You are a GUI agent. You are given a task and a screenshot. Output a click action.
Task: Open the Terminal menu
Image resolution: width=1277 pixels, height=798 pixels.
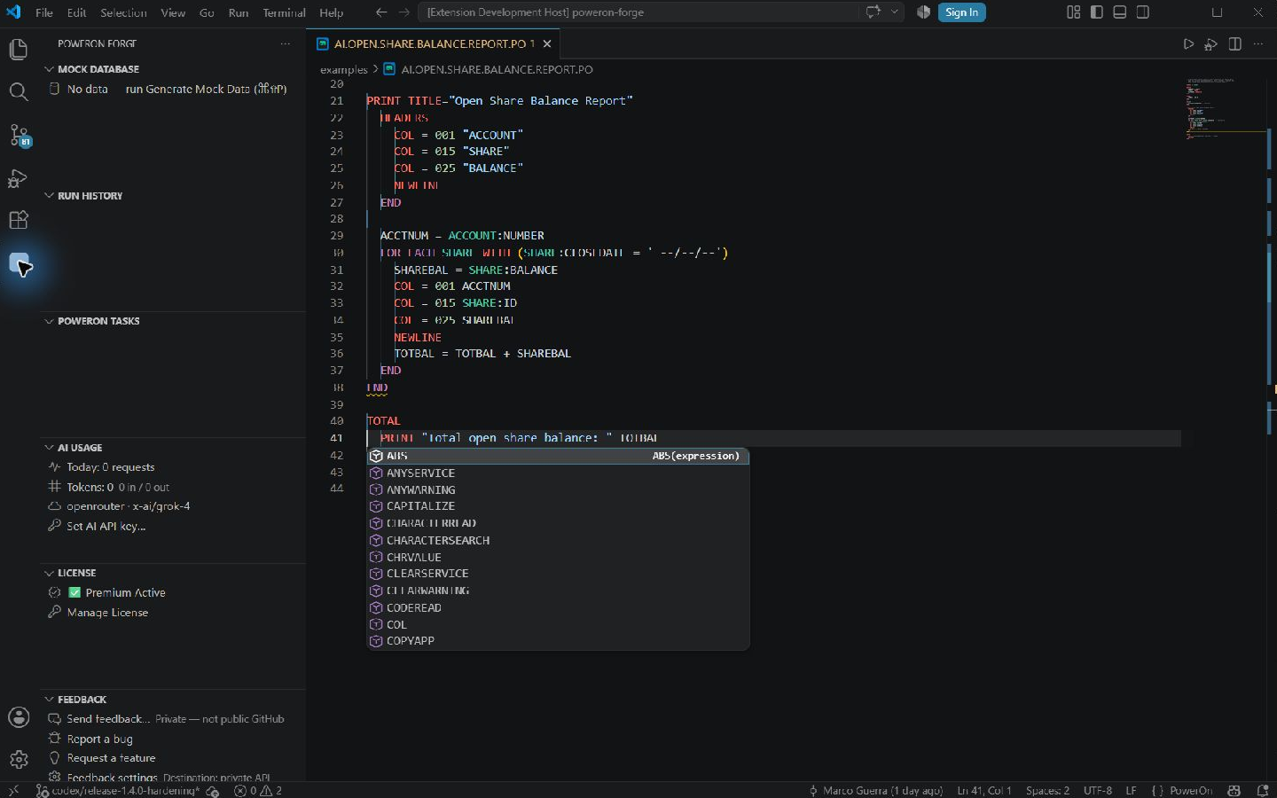pyautogui.click(x=284, y=12)
